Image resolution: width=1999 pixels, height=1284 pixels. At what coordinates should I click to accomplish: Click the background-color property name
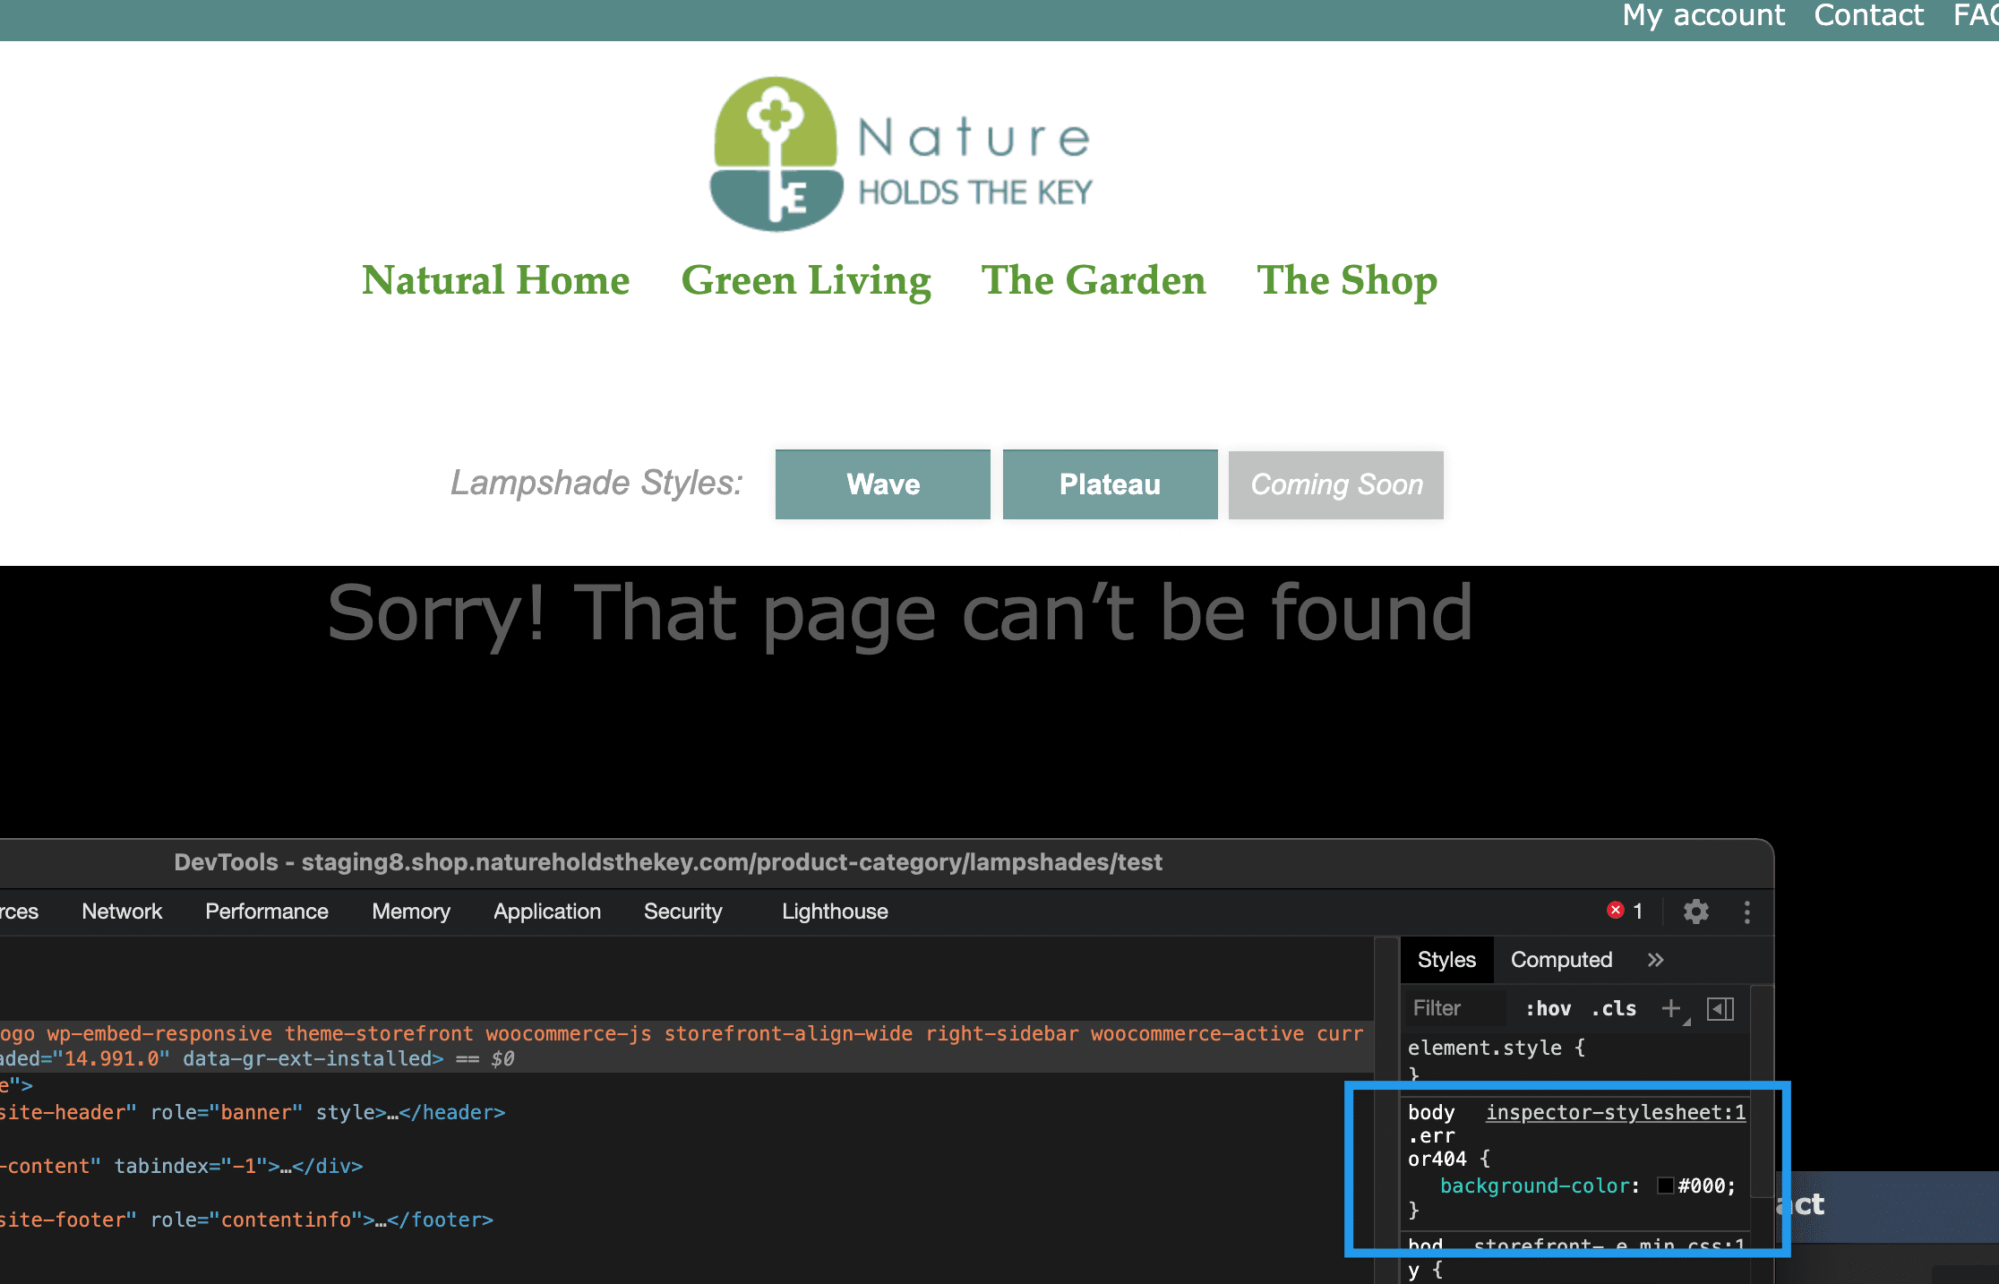[x=1535, y=1186]
